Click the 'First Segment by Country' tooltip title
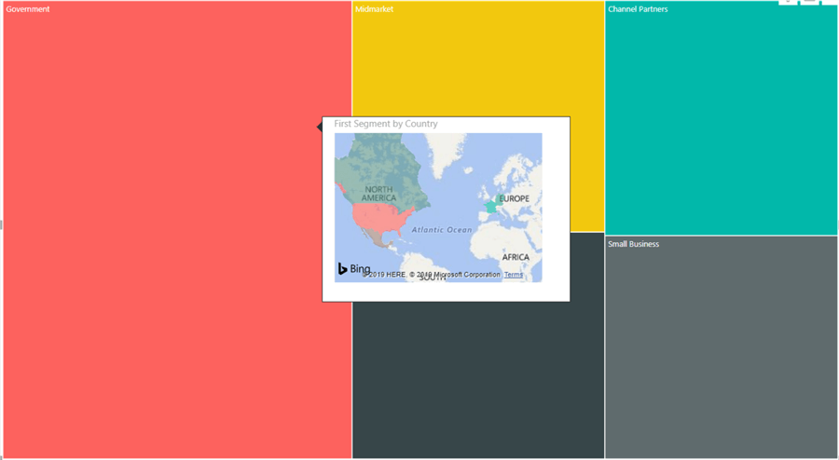Image resolution: width=839 pixels, height=460 pixels. [x=386, y=124]
